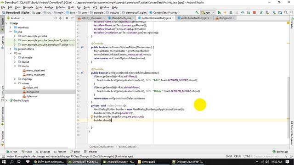Attach debugger to Android process icon
The image size is (294, 165).
[x=249, y=12]
